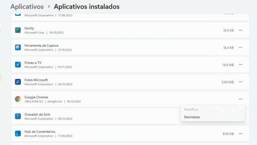Click Ferramenta de Captura 16,0 KB size
Screen dimensions: 257x145
tap(228, 47)
